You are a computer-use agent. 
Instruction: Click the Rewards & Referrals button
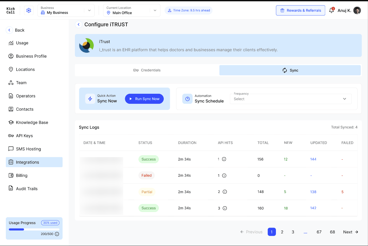pos(301,10)
